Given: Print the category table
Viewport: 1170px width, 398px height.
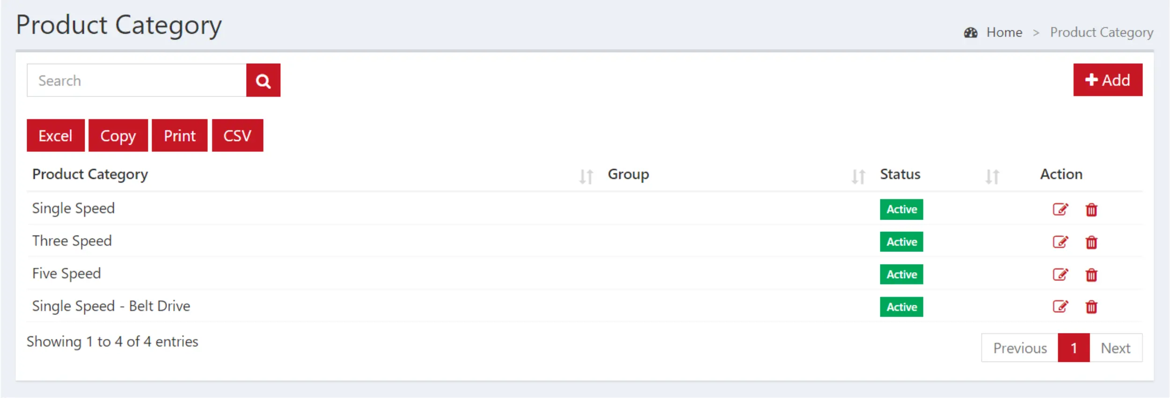Looking at the screenshot, I should pos(179,136).
